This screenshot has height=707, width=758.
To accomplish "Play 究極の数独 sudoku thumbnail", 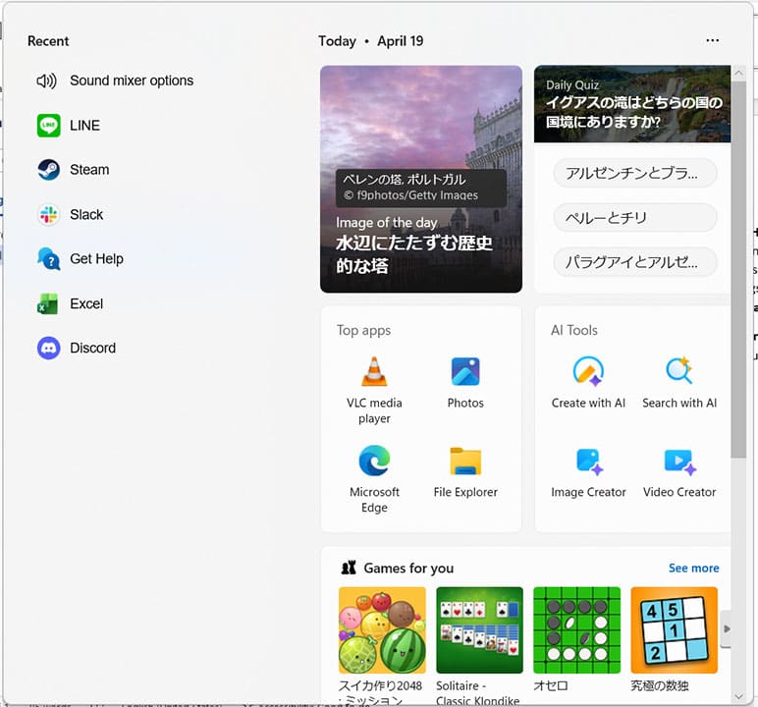I will [x=674, y=629].
